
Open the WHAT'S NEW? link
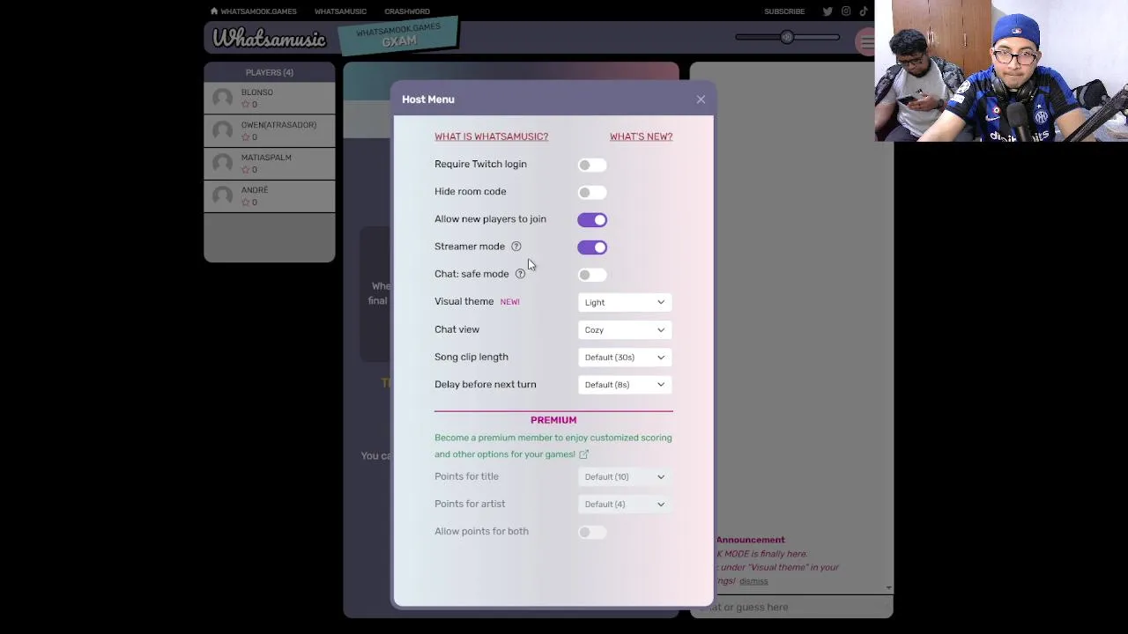click(x=641, y=136)
